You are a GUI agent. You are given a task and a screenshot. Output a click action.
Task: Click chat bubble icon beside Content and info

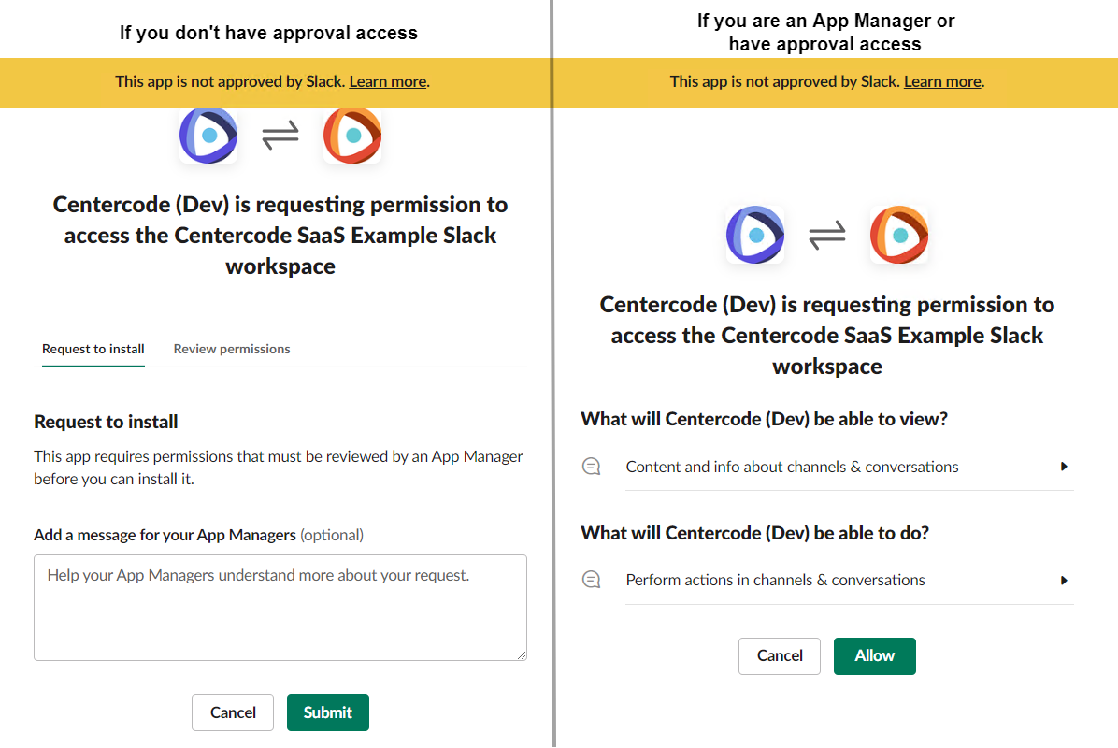tap(591, 467)
